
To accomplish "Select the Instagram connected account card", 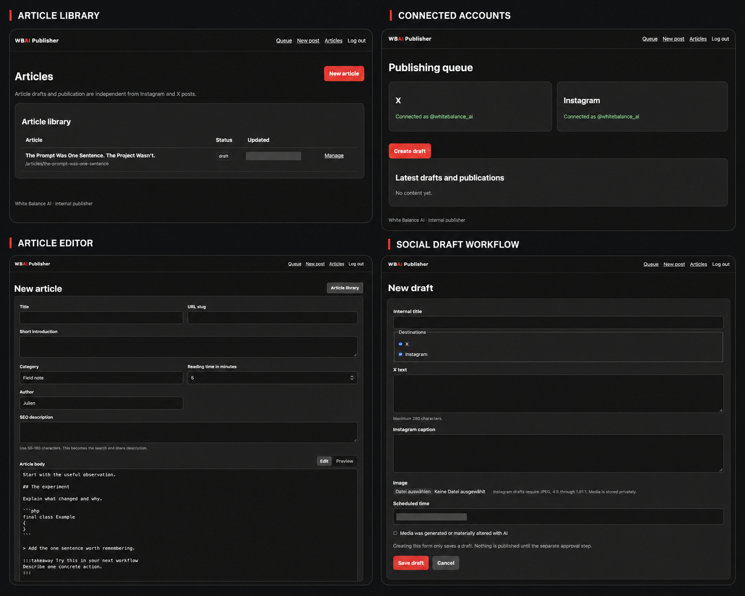I will pyautogui.click(x=642, y=106).
